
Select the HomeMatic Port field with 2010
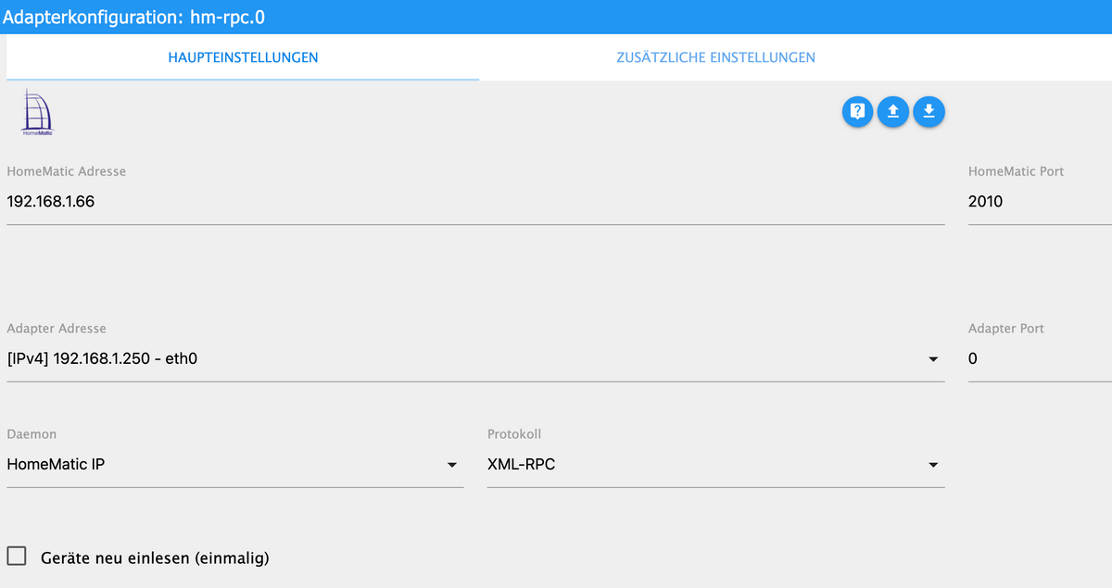pyautogui.click(x=1040, y=202)
